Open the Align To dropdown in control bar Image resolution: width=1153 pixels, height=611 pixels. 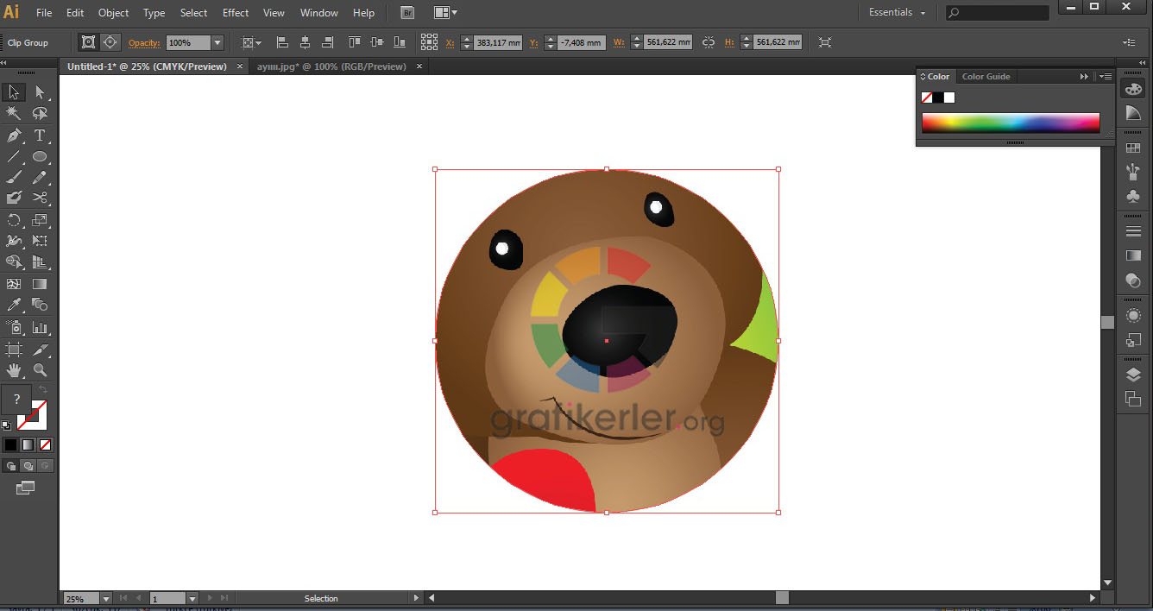251,42
